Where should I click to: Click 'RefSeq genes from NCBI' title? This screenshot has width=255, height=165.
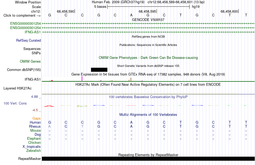pyautogui.click(x=148, y=37)
